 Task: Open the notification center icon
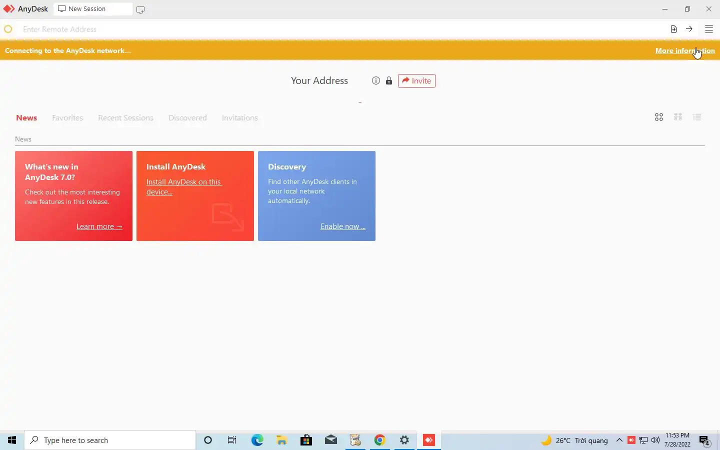(x=704, y=440)
